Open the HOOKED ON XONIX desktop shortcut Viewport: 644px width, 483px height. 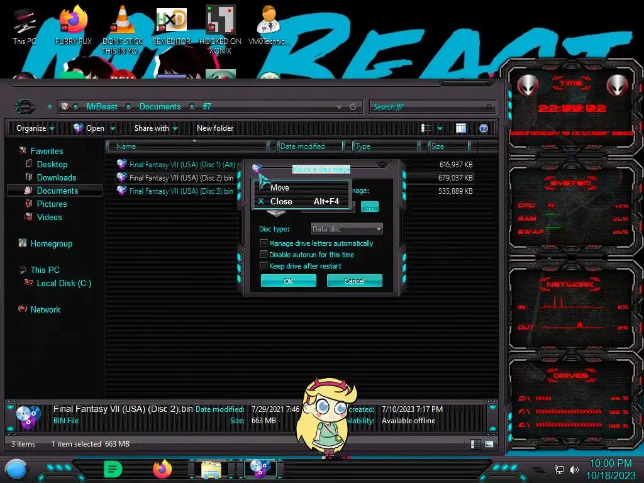click(220, 30)
